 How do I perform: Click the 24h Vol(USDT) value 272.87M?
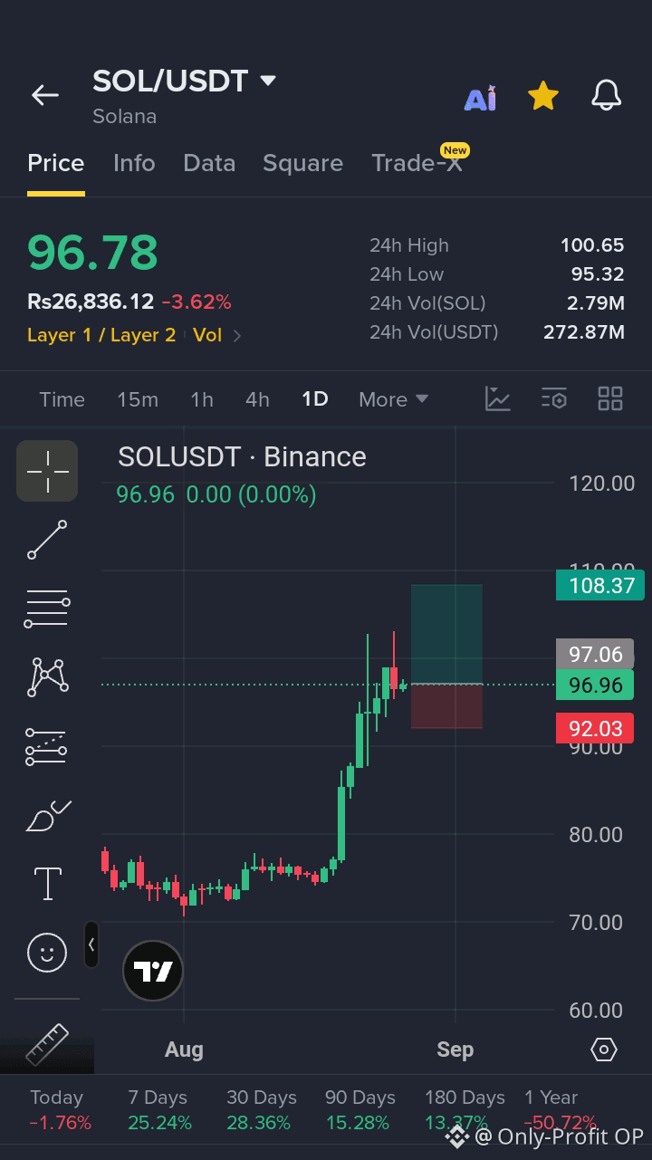tap(584, 332)
